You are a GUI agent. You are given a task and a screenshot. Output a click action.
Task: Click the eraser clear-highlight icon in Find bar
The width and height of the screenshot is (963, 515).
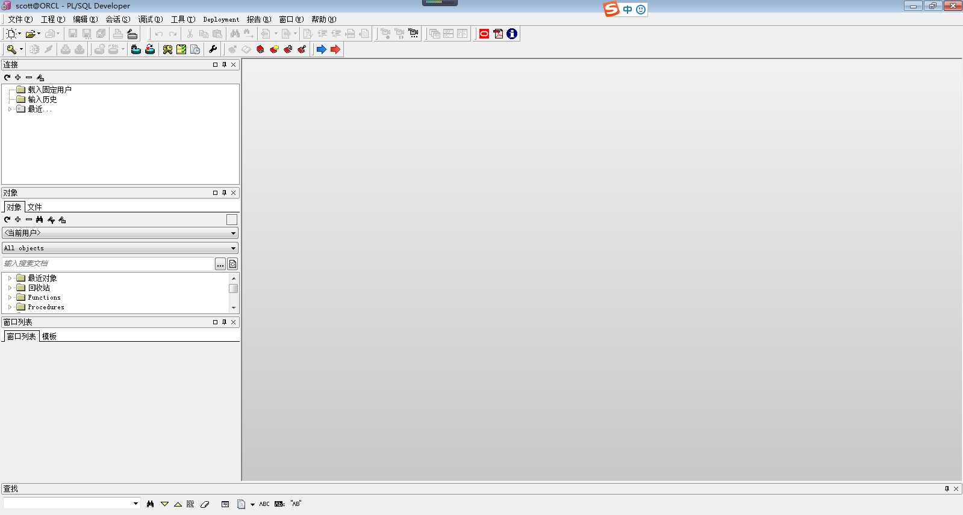click(205, 504)
